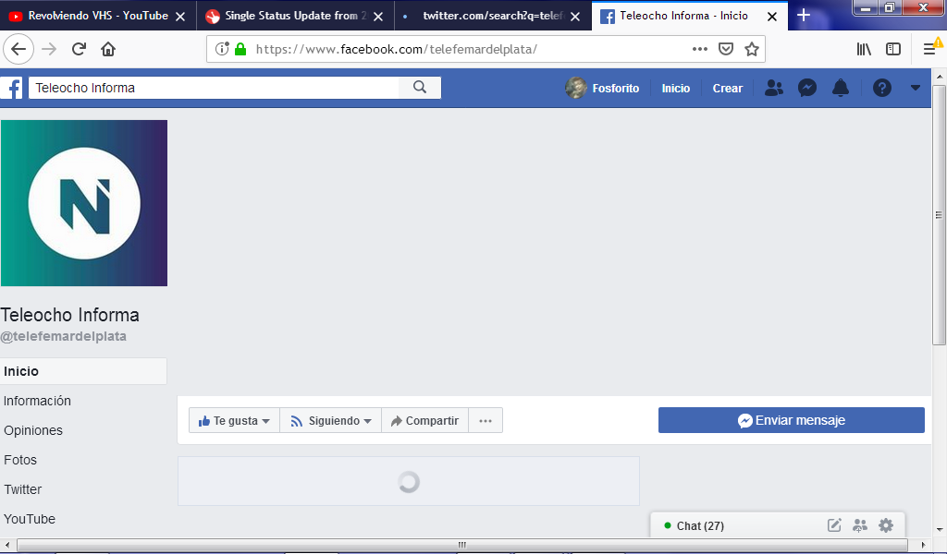Open Facebook notifications bell
The image size is (947, 554).
(840, 88)
